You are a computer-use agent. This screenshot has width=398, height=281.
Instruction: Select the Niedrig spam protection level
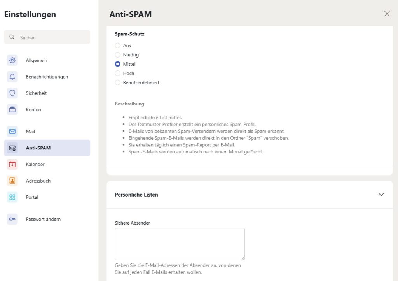118,55
